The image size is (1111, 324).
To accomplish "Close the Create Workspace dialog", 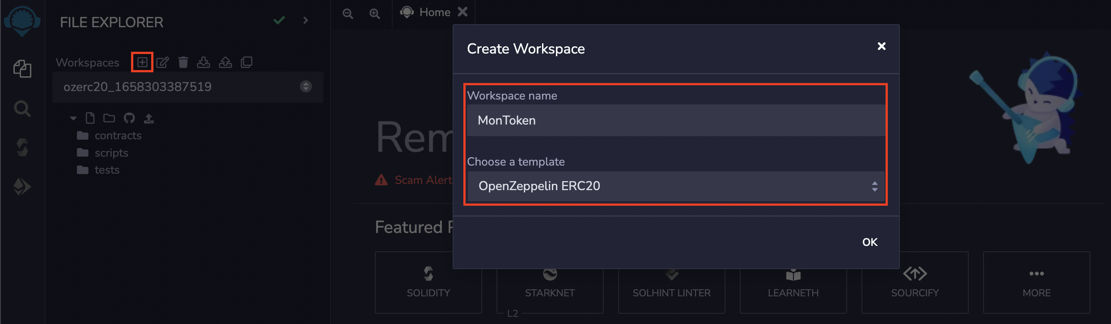I will [x=882, y=46].
